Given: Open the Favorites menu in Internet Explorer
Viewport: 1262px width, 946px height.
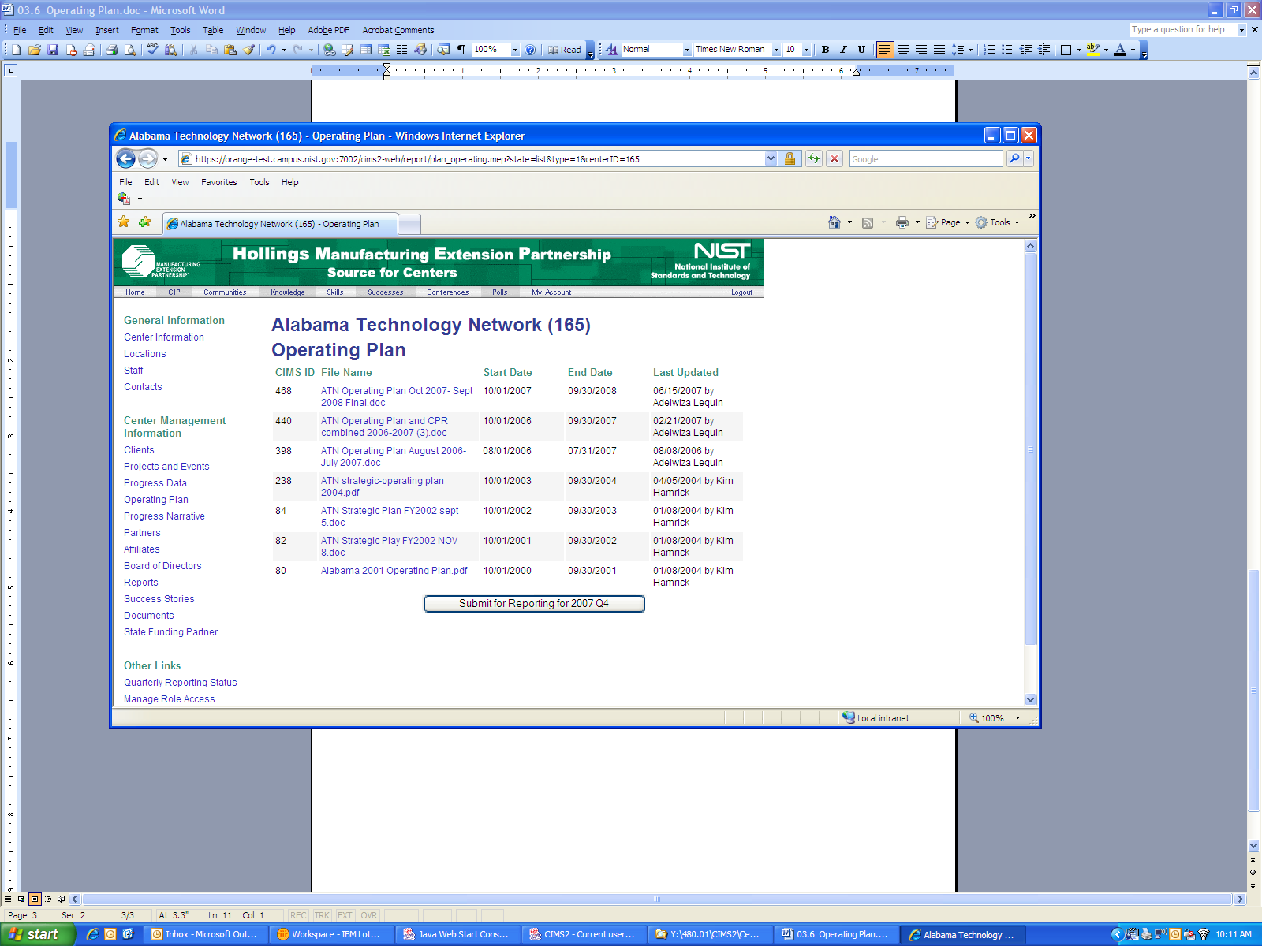Looking at the screenshot, I should click(x=219, y=182).
